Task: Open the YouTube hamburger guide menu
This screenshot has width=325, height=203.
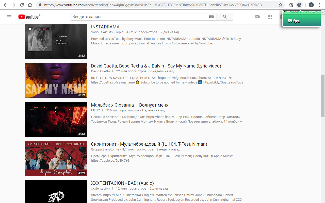Action: click(9, 17)
